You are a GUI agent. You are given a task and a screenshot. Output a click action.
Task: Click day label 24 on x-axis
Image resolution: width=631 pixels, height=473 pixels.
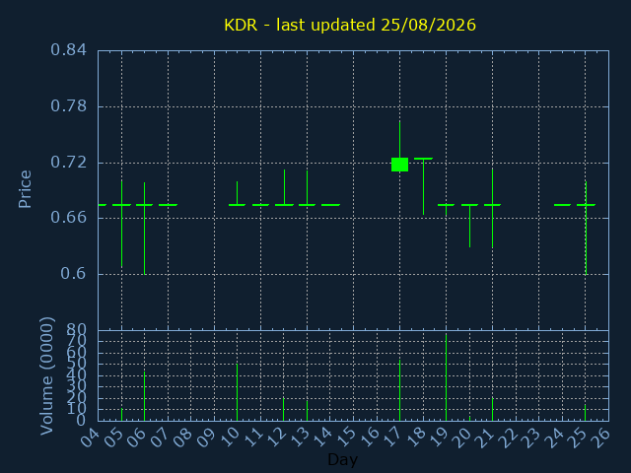point(554,438)
